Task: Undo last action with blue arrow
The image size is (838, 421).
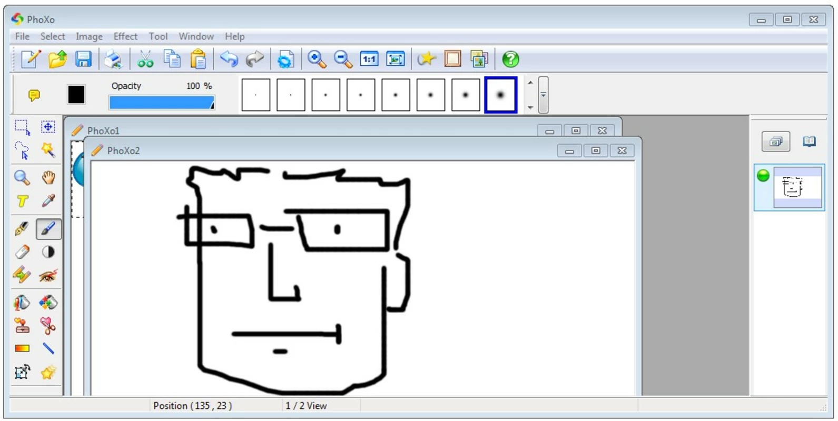Action: pos(229,59)
